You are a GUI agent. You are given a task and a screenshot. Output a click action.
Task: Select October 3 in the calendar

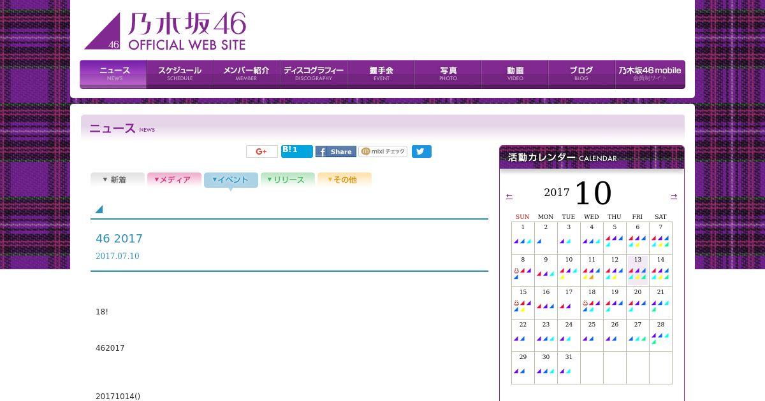click(569, 237)
